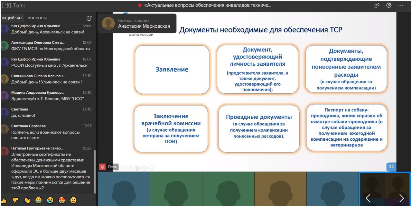The height and width of the screenshot is (206, 412).
Task: Send sad frowning face reaction
Action: coord(73,200)
